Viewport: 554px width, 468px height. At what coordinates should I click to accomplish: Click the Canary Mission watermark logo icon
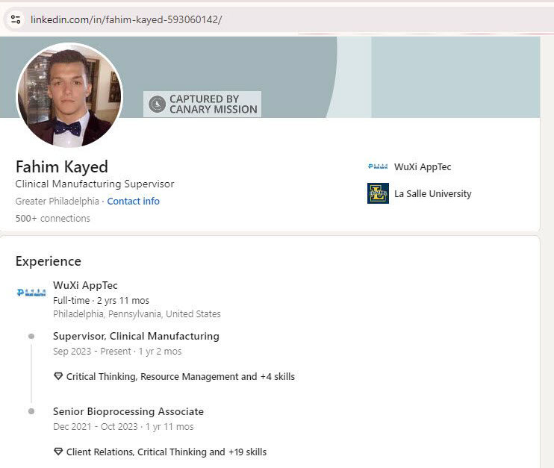[157, 104]
